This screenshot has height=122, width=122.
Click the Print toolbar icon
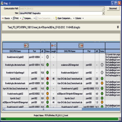click(14, 18)
